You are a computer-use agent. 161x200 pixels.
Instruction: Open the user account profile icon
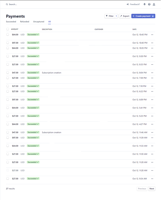coord(154,4)
